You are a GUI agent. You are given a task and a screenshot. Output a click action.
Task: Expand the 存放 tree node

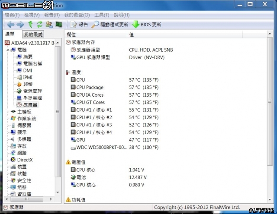click(x=8, y=146)
